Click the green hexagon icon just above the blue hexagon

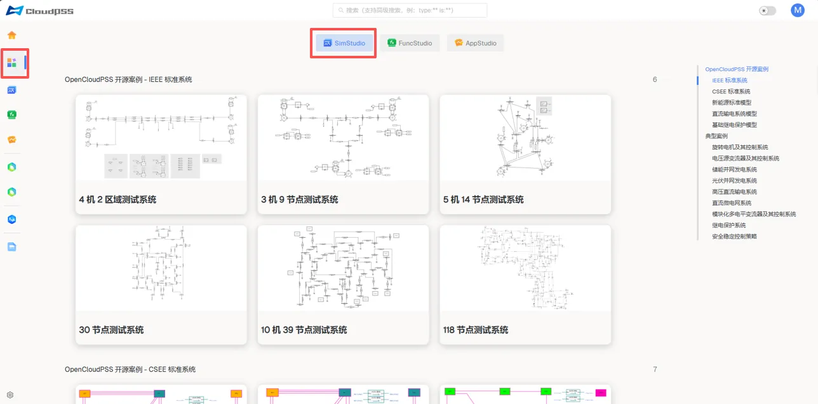tap(11, 192)
